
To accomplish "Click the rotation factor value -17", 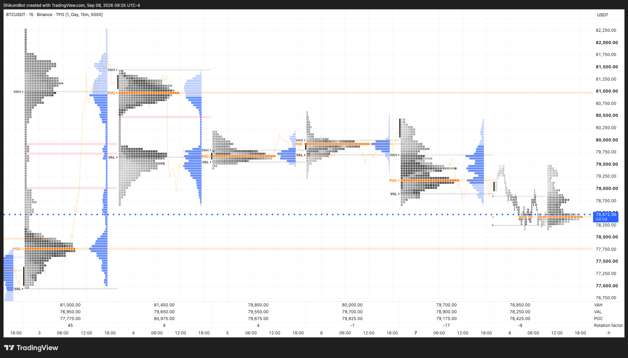I will [x=446, y=326].
